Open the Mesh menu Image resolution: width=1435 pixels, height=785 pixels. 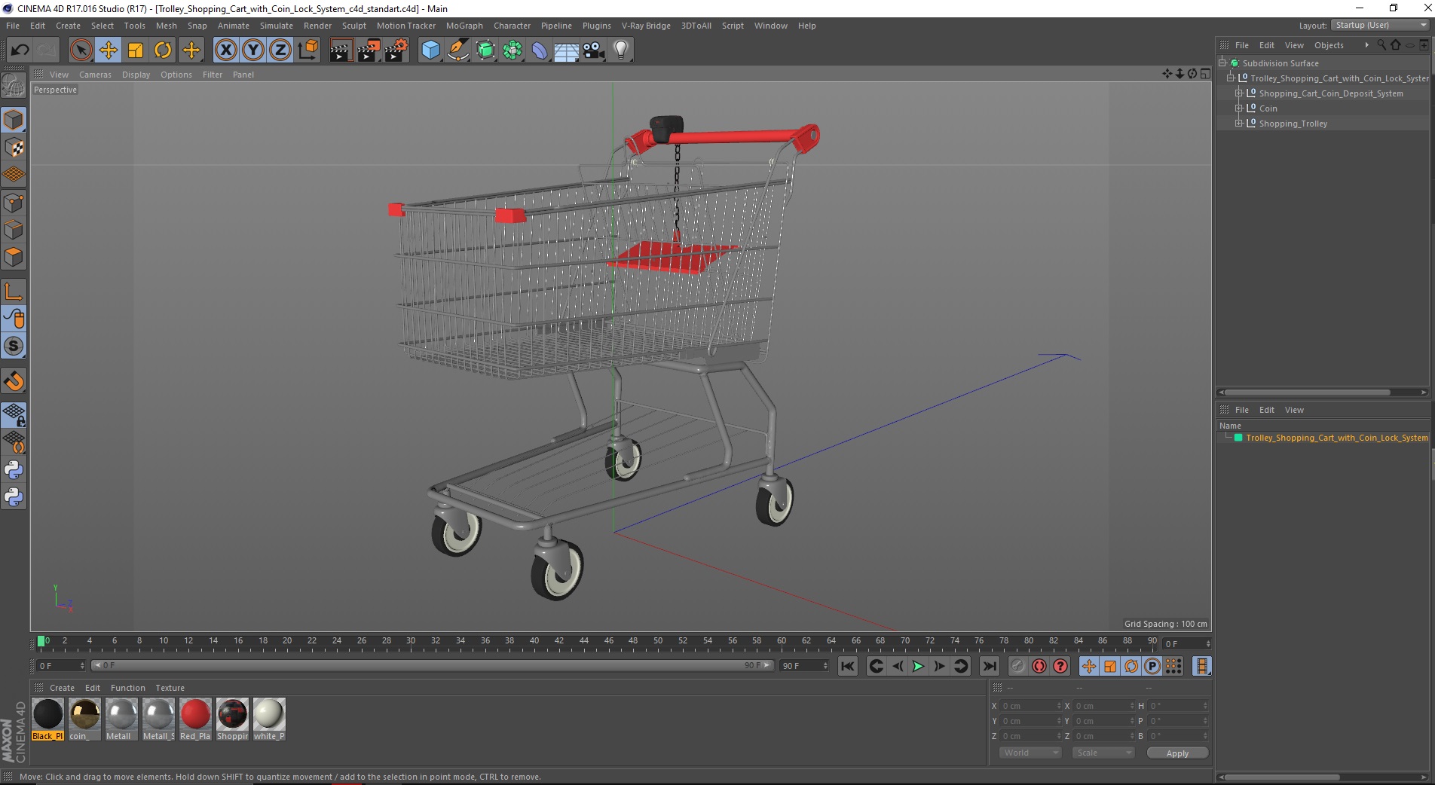[x=167, y=26]
